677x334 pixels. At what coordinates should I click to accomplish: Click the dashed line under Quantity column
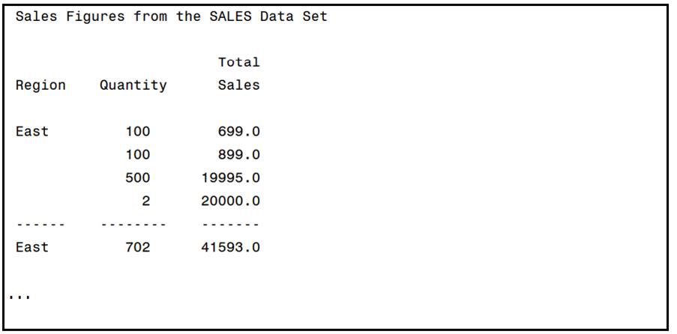pos(133,225)
